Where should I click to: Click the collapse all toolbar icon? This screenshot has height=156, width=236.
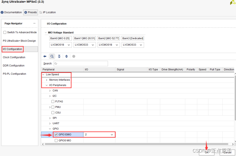(59, 56)
